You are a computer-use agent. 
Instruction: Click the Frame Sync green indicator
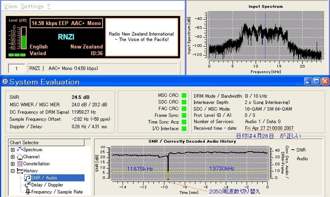click(184, 115)
